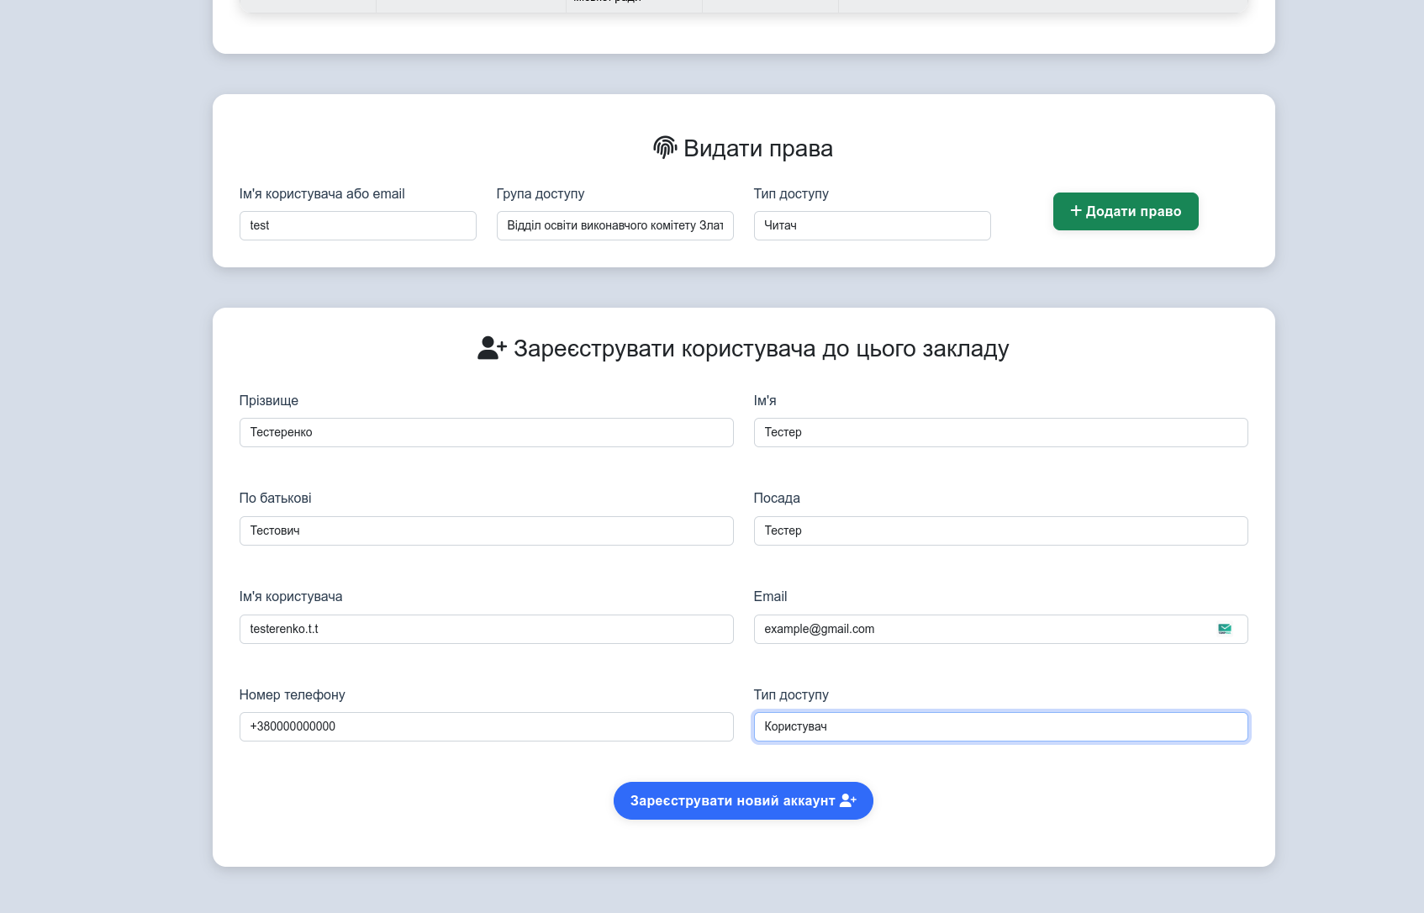Viewport: 1424px width, 913px height.
Task: Click the "Посада" input field
Action: pyautogui.click(x=1000, y=530)
